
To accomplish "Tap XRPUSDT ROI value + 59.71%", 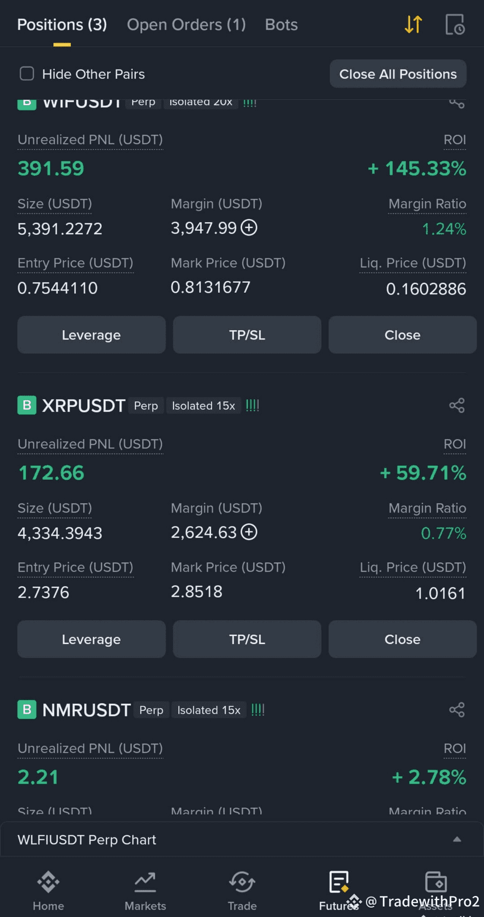I will click(x=423, y=473).
